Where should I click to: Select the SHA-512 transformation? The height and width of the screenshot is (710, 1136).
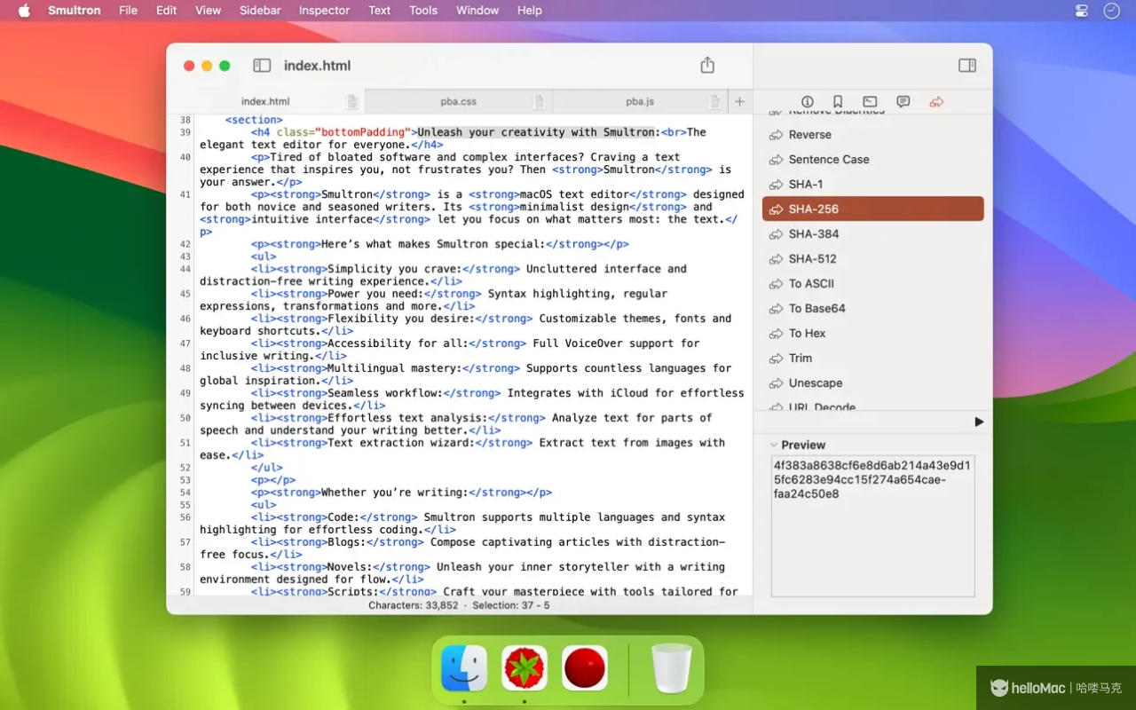click(873, 259)
